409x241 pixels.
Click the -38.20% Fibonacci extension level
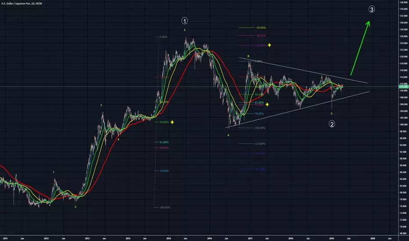tap(252, 35)
